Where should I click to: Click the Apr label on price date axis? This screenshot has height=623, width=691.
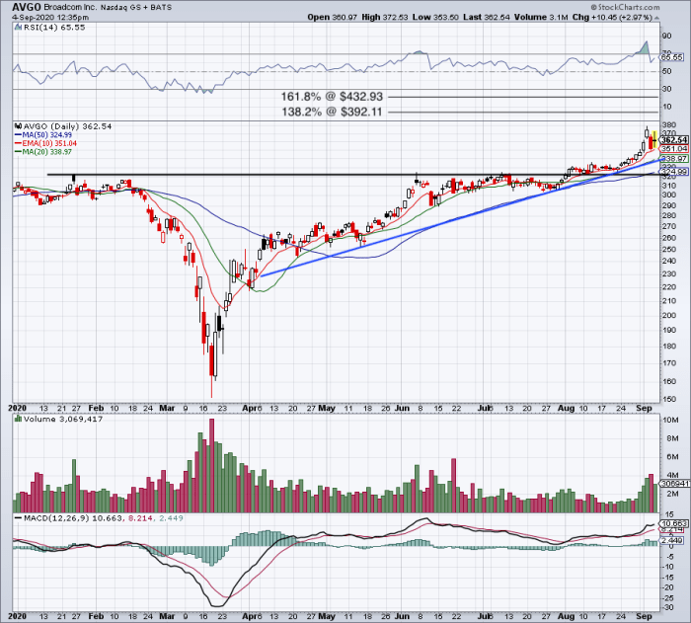click(250, 409)
